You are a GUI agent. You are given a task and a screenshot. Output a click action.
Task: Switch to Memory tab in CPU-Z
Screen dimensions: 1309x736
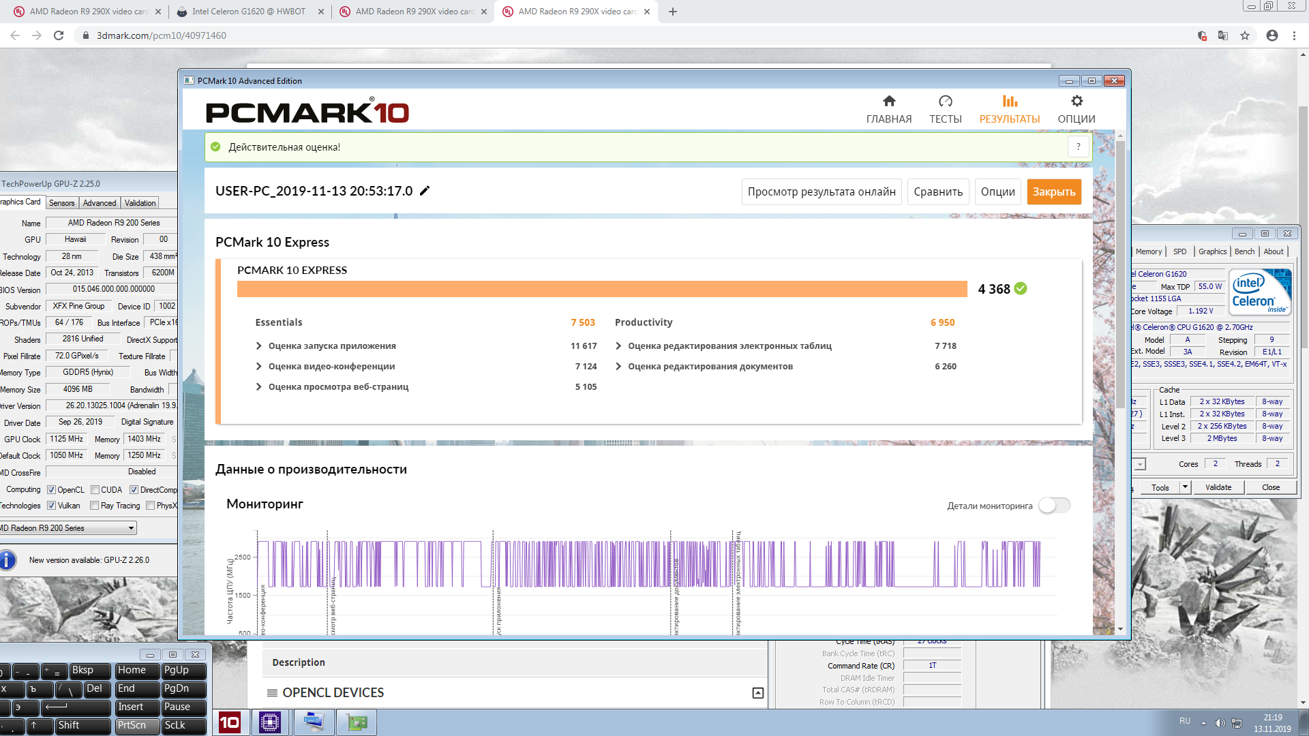[x=1149, y=251]
